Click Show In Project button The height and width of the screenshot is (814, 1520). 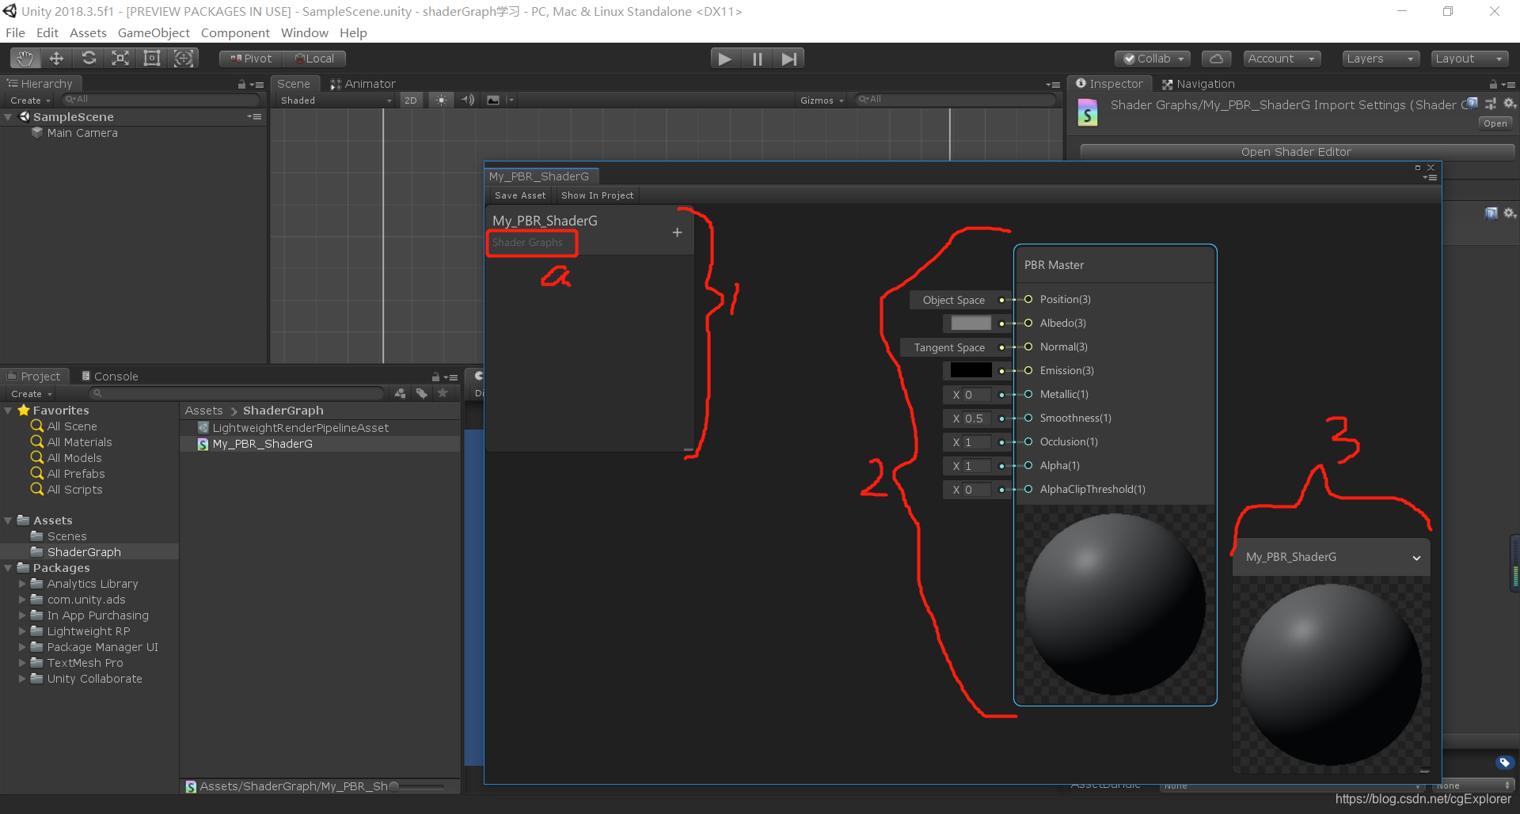click(597, 195)
